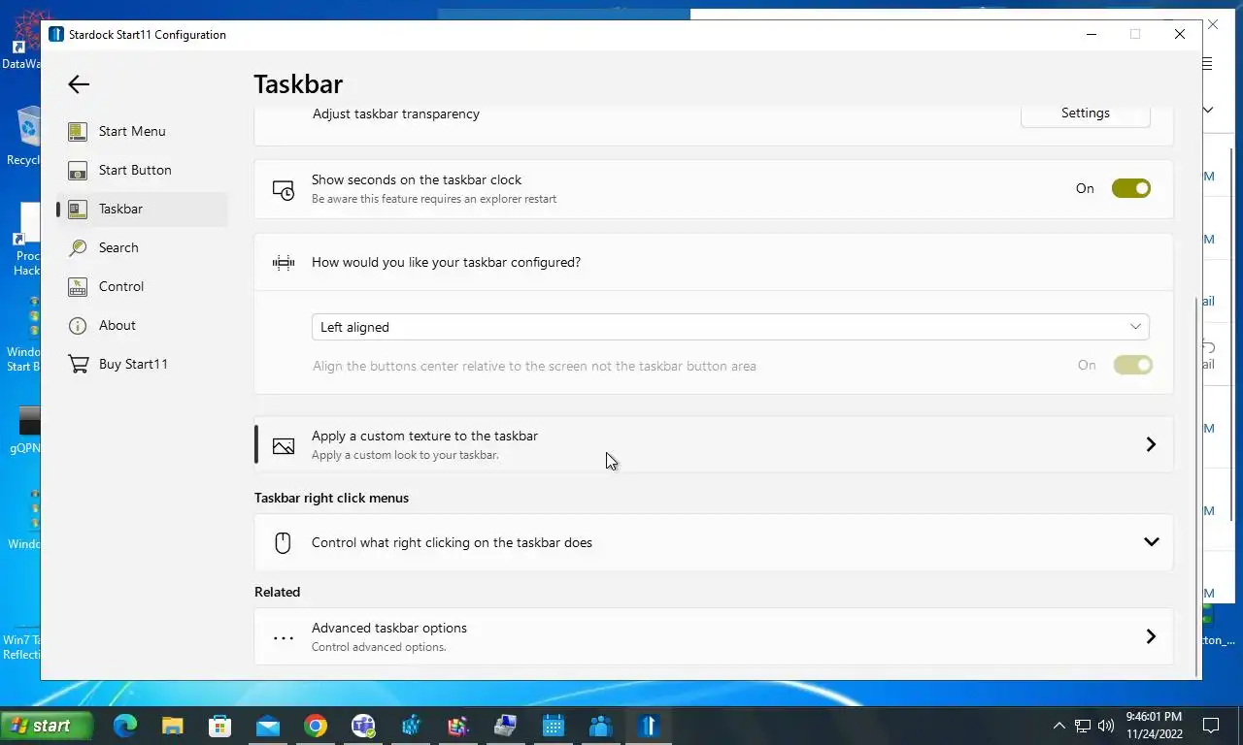This screenshot has height=745, width=1243.
Task: Click the three dots advanced options icon
Action: (x=283, y=637)
